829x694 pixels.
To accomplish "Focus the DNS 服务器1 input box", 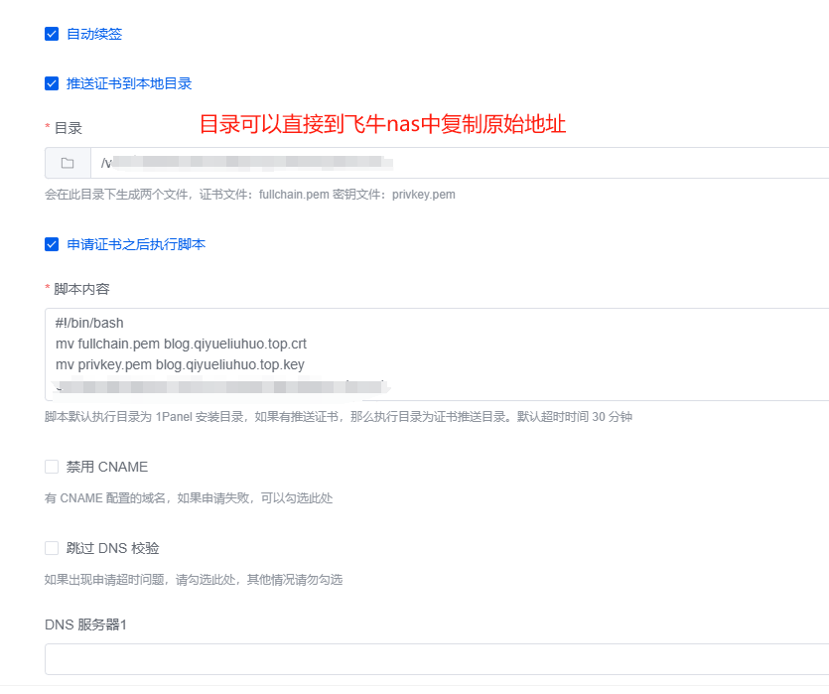I will tap(437, 658).
